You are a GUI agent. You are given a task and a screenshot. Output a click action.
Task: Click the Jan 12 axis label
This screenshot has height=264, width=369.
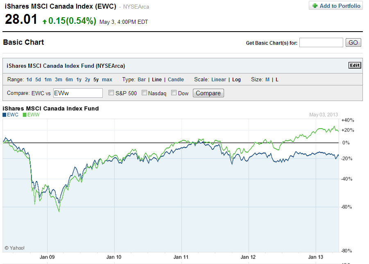tap(248, 257)
